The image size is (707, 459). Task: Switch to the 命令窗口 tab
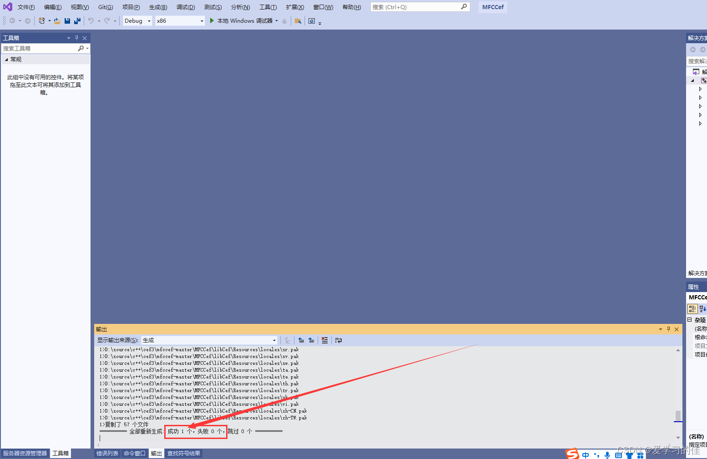coord(135,453)
